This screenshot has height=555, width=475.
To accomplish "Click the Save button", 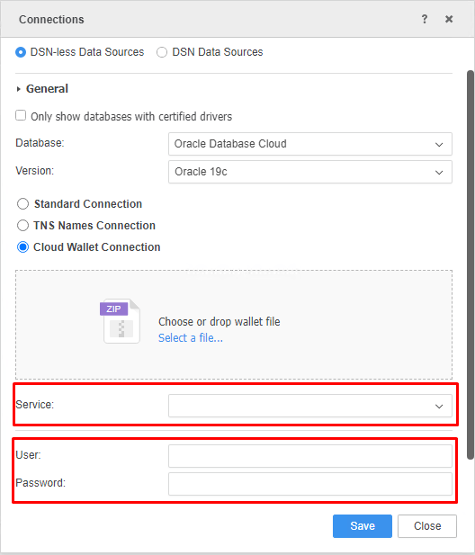I will 362,526.
